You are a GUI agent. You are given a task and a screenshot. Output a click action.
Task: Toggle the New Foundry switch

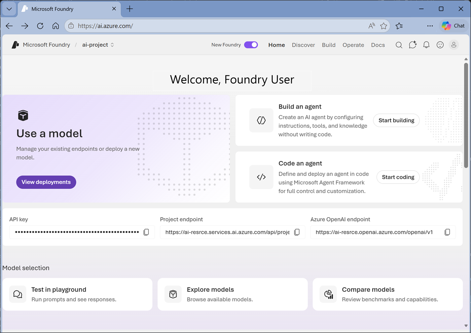pyautogui.click(x=251, y=45)
